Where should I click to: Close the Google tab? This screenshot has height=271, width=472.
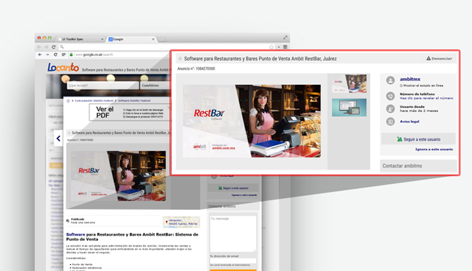[x=153, y=39]
